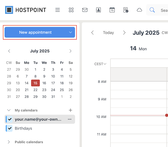Open the Drive cloud icon
Viewport: 168px width, 147px height.
coord(139,10)
